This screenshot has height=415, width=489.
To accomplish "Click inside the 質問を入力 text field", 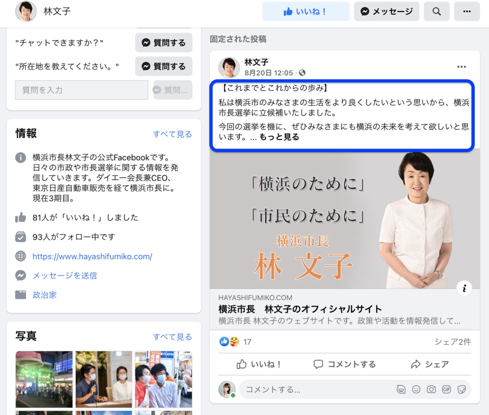I will 82,90.
